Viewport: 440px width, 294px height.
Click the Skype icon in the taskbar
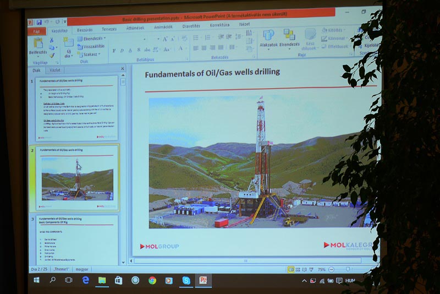[x=186, y=280]
